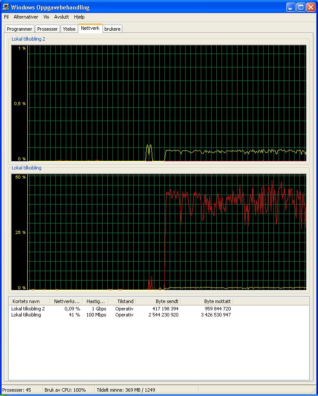The width and height of the screenshot is (318, 396).
Task: Click the 1 Gbps speed value
Action: [x=99, y=309]
